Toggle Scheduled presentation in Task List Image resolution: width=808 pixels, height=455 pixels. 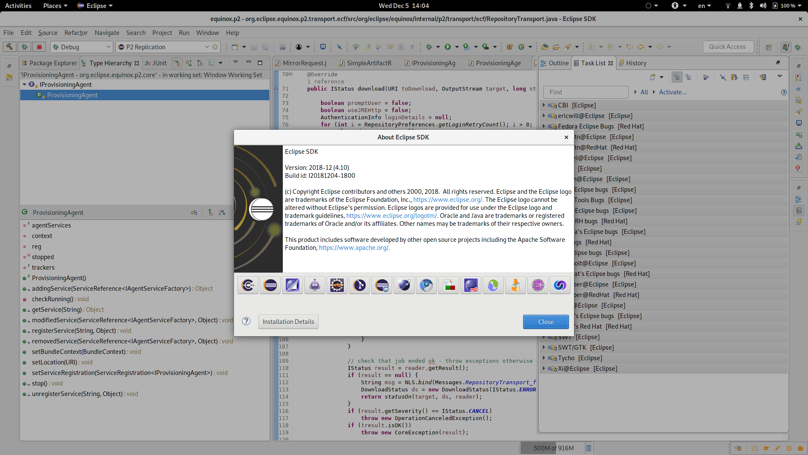pyautogui.click(x=688, y=77)
